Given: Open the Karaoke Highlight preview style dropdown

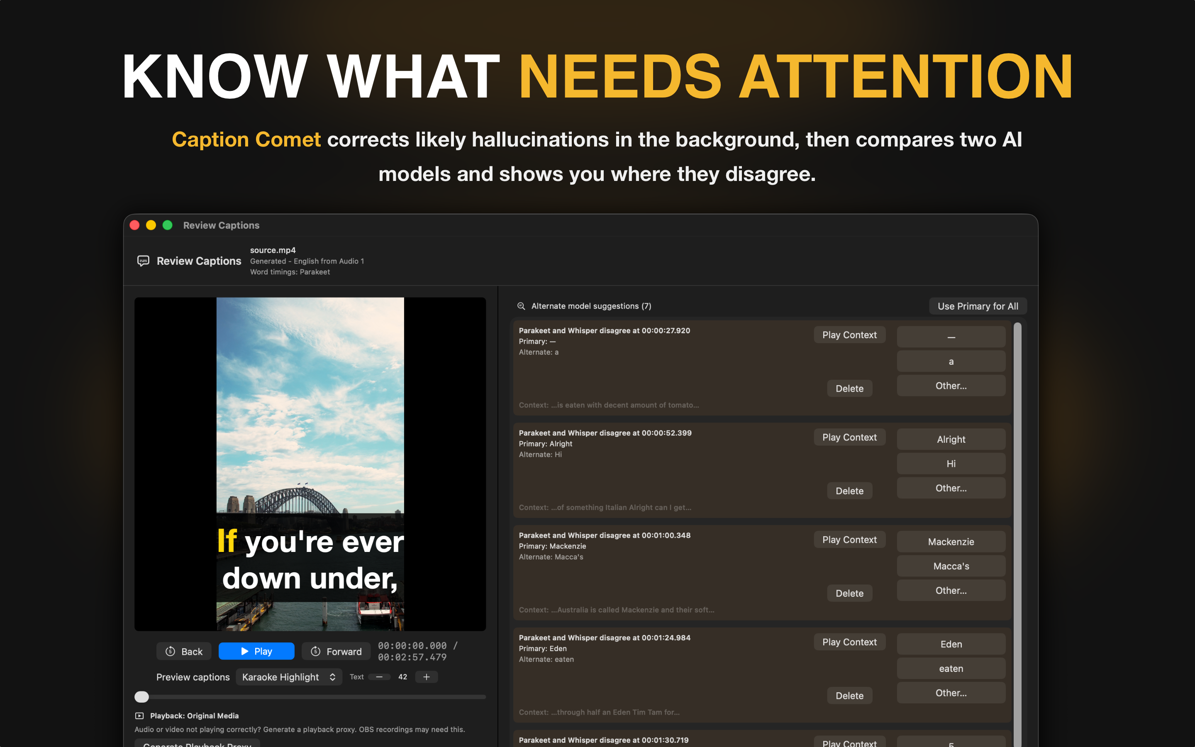Looking at the screenshot, I should coord(289,677).
